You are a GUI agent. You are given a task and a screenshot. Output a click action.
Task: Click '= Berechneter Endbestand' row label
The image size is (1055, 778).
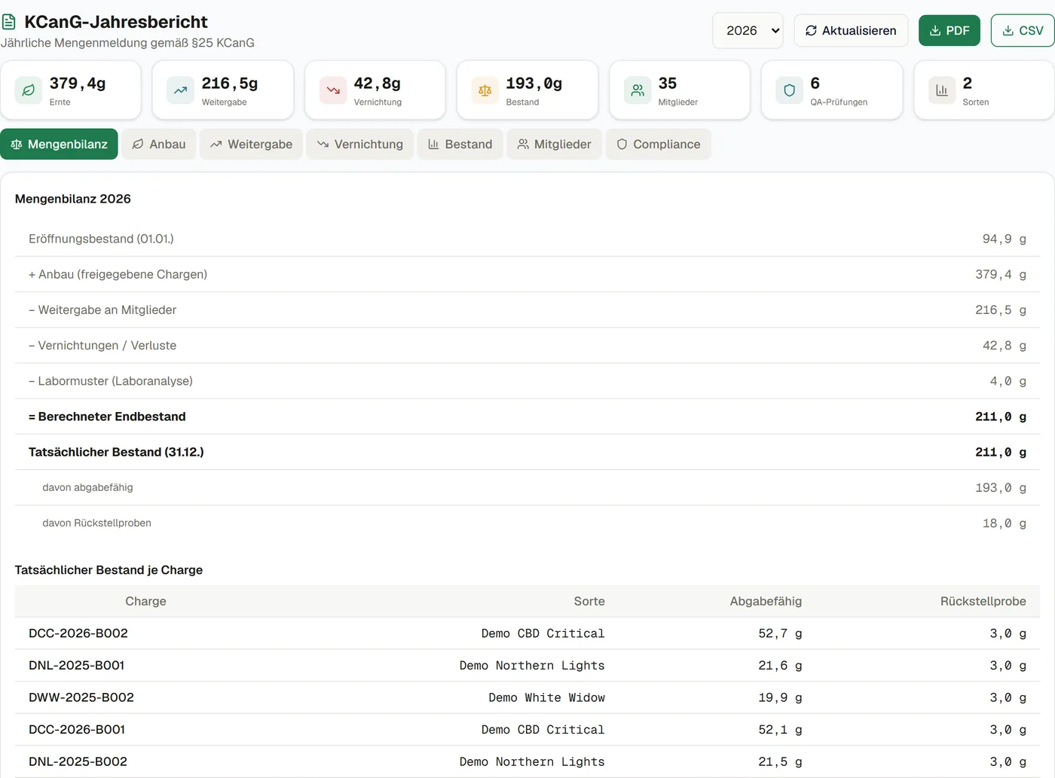point(107,416)
